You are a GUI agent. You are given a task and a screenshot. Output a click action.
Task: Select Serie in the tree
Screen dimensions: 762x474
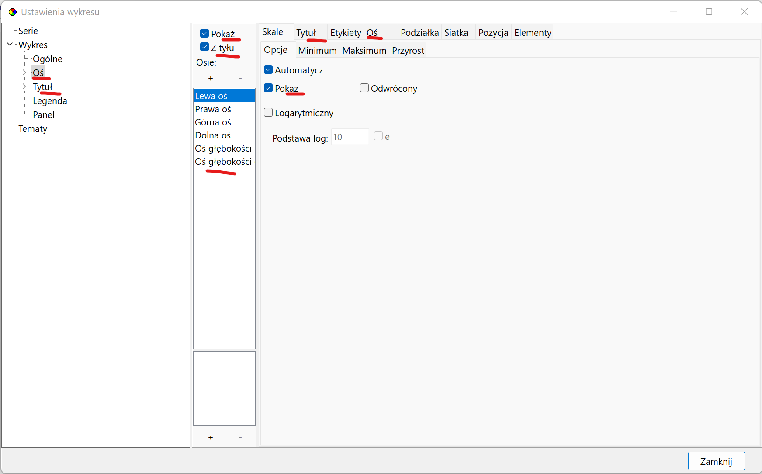click(x=28, y=31)
